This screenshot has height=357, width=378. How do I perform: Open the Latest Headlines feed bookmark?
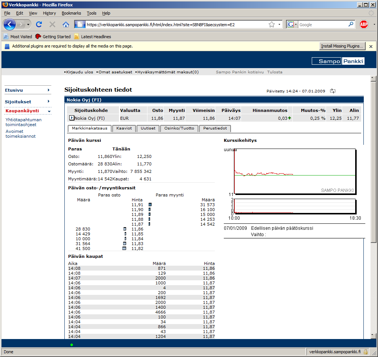(x=92, y=37)
